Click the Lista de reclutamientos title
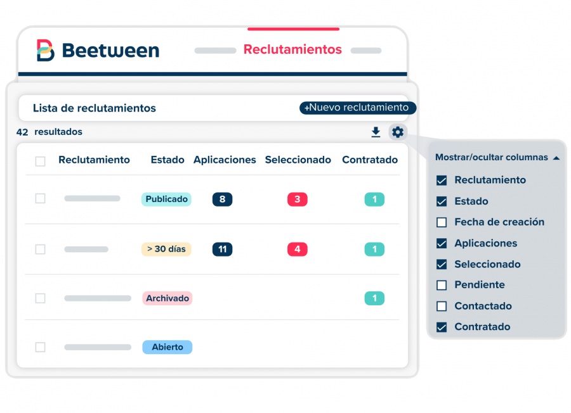Image resolution: width=571 pixels, height=413 pixels. coord(95,108)
